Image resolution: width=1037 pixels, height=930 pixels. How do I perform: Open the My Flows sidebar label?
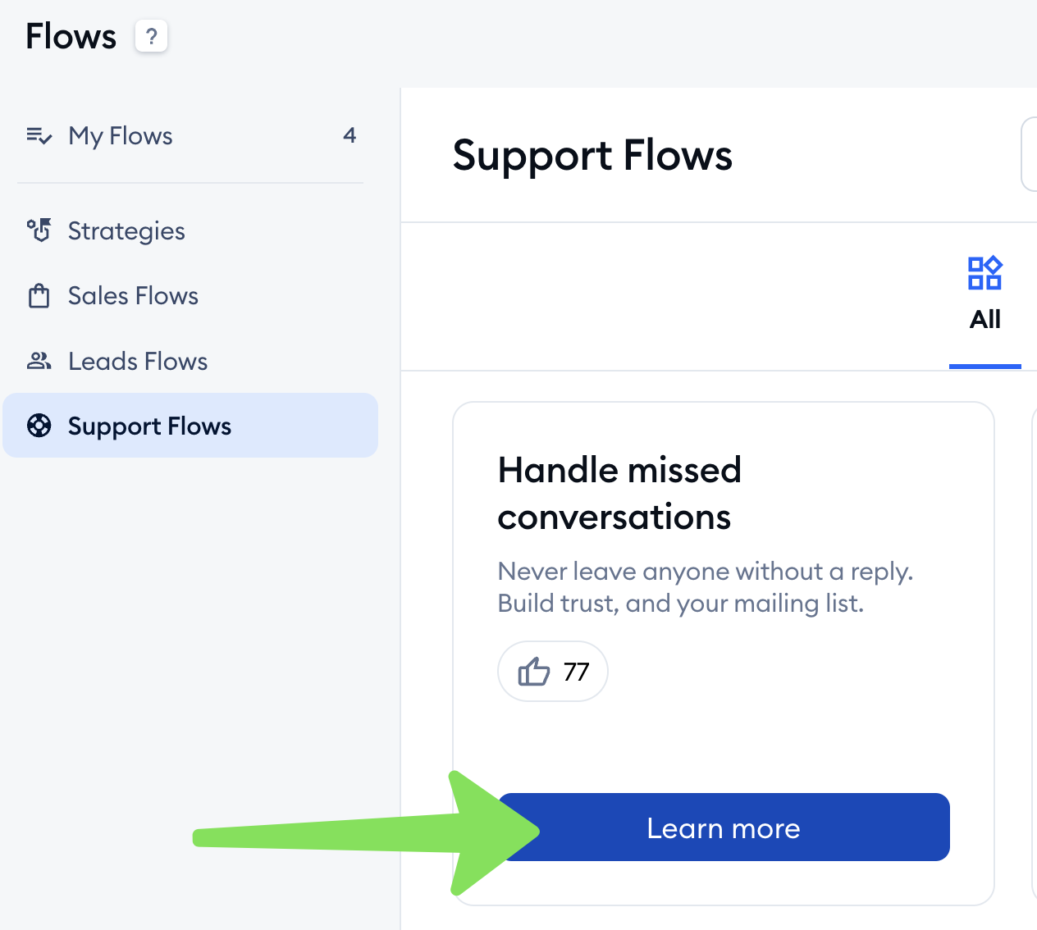[121, 135]
